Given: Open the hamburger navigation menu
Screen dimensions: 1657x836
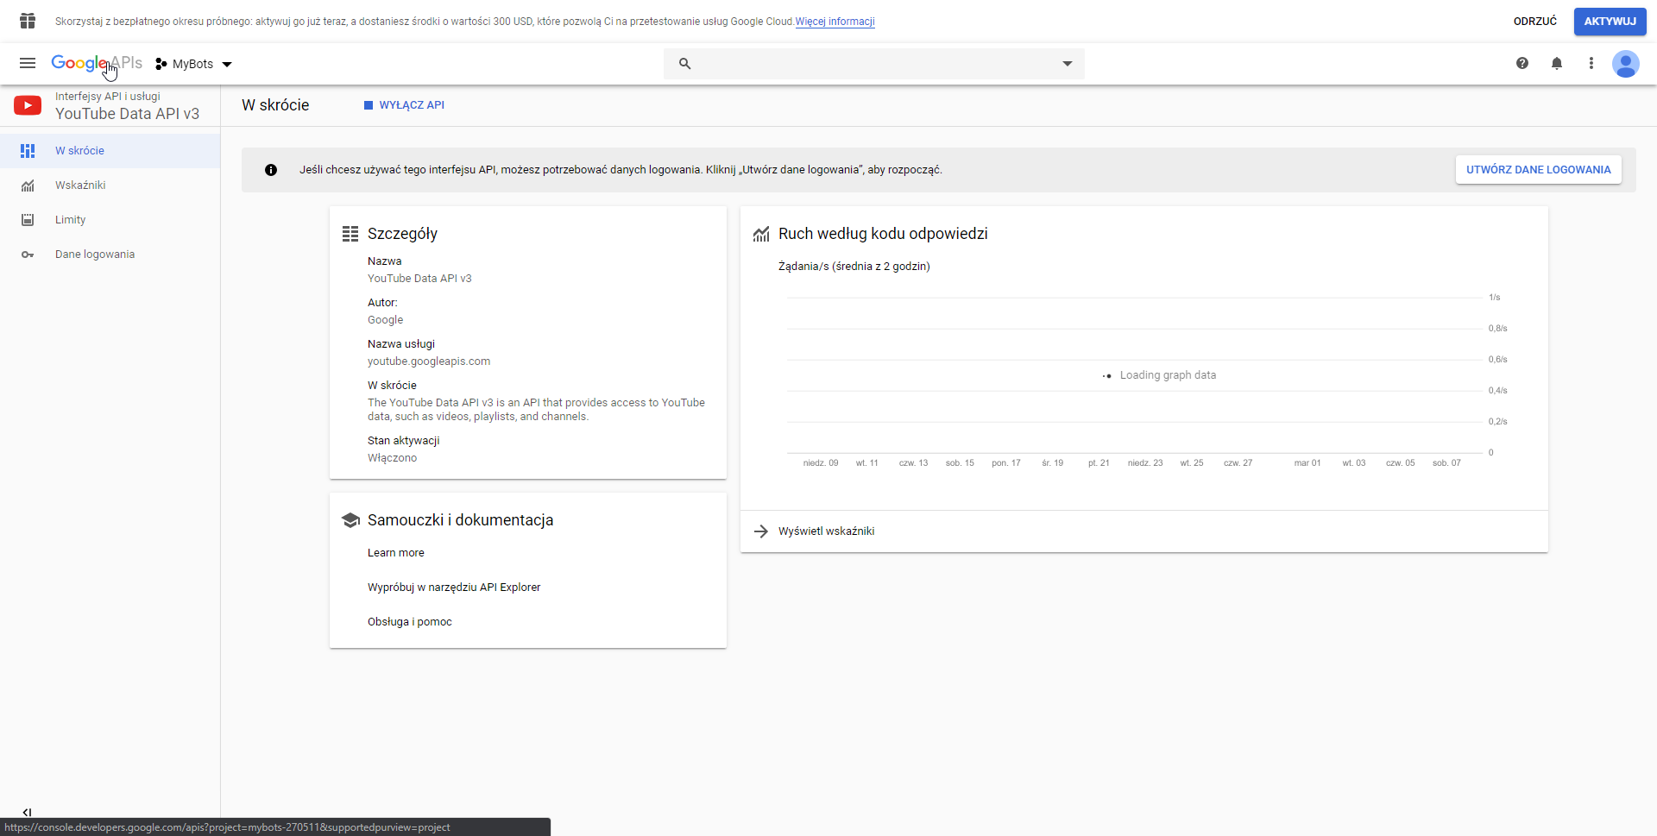Looking at the screenshot, I should coord(28,63).
